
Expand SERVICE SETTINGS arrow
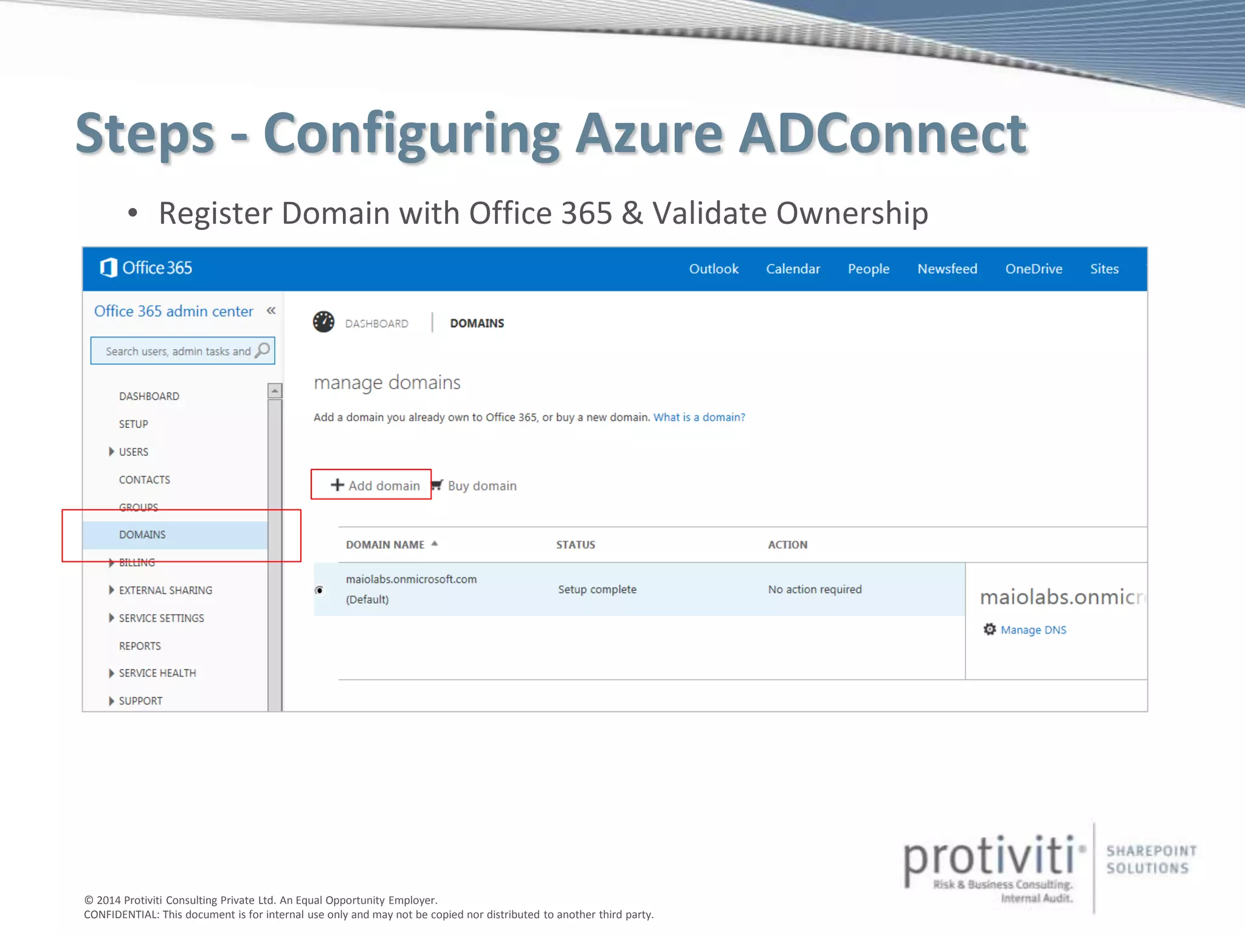pos(111,618)
